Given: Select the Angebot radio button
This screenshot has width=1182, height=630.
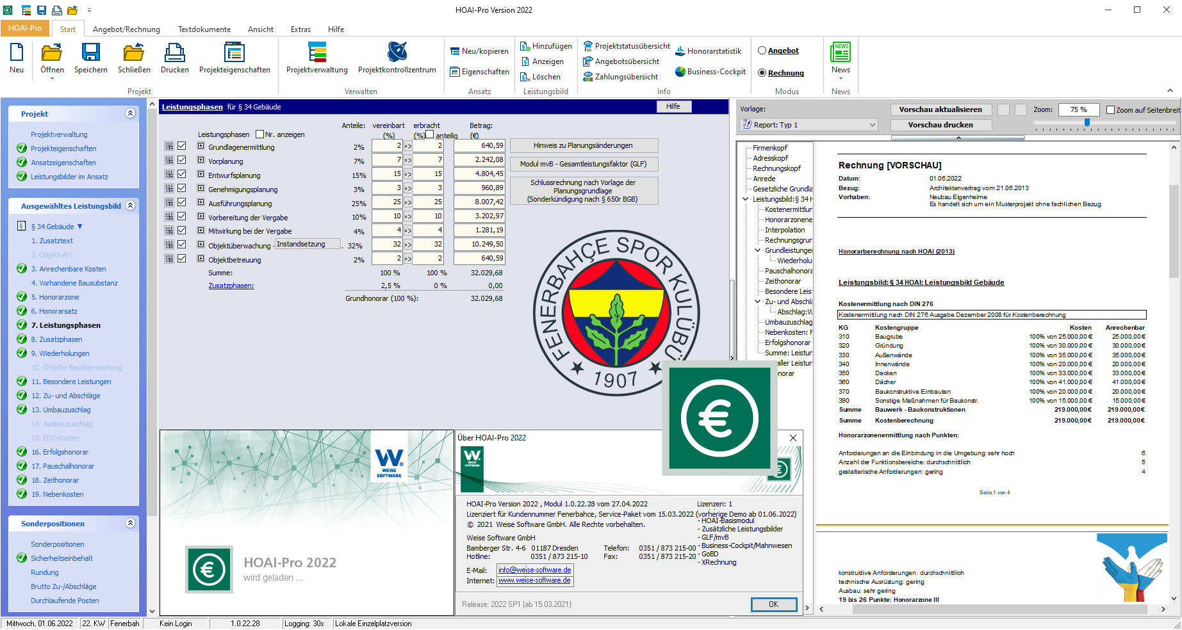Looking at the screenshot, I should tap(763, 50).
